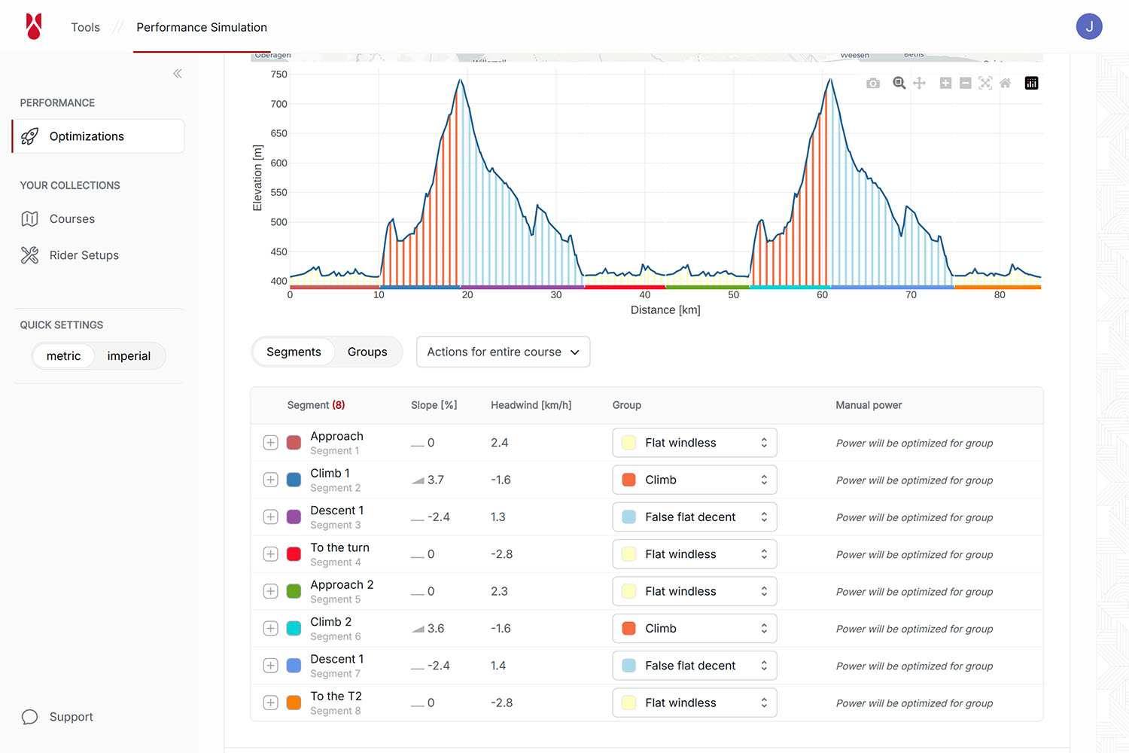Open group dropdown for Climb 1
The height and width of the screenshot is (753, 1129).
coord(694,480)
